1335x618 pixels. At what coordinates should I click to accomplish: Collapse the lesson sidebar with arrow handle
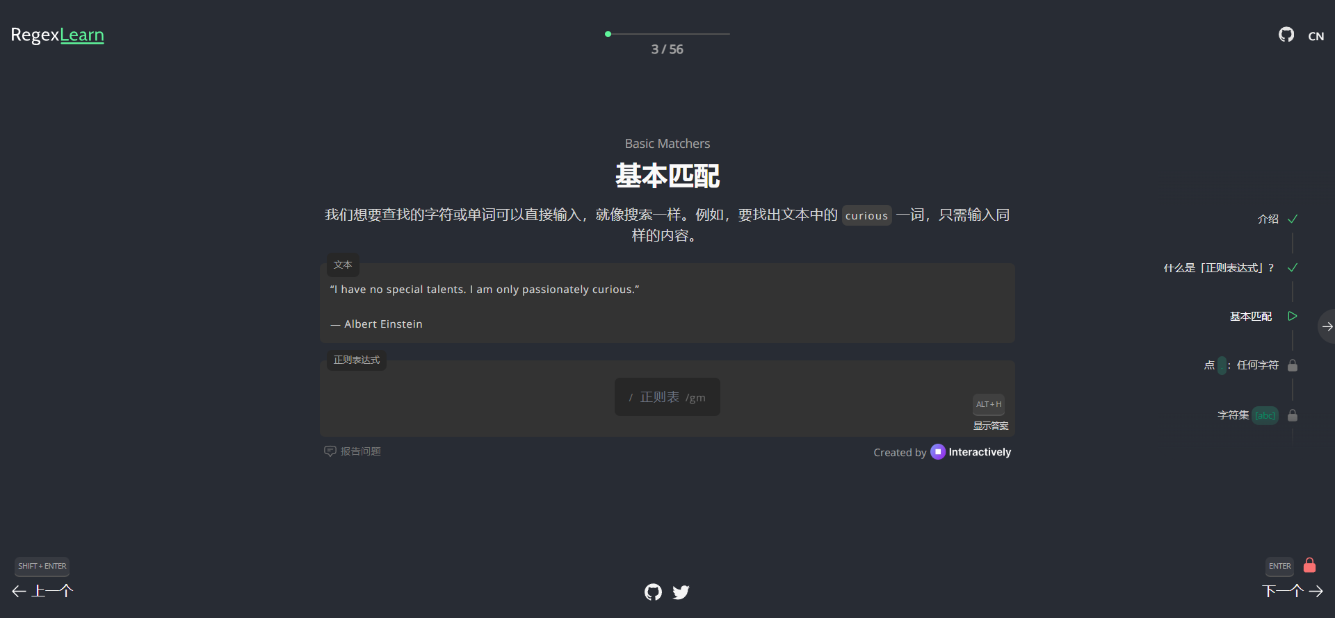pos(1327,326)
